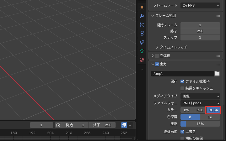226x141 pixels.
Task: Click frame 240 on timeline ruler
Action: 106,133
